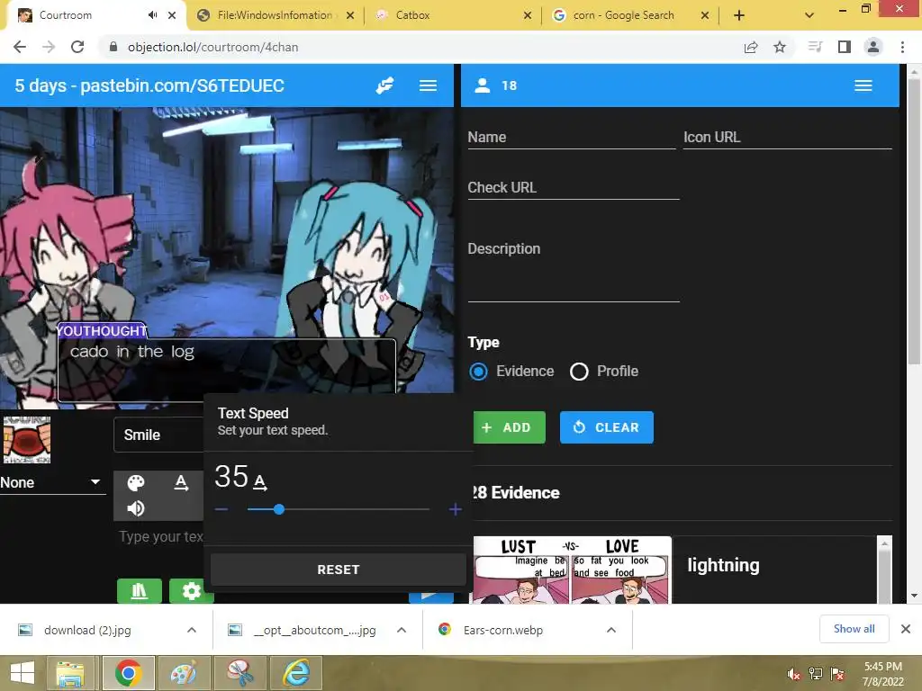Open Ears-corn.webp from downloads bar

(502, 630)
